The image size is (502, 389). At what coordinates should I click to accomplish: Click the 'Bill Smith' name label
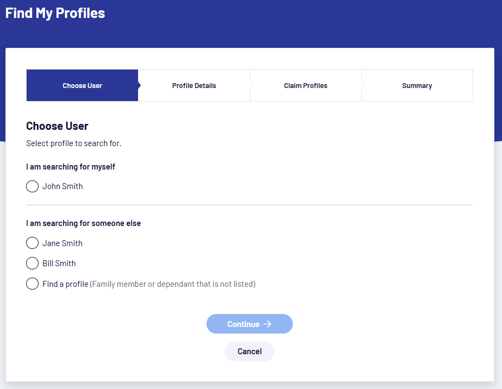click(x=59, y=263)
